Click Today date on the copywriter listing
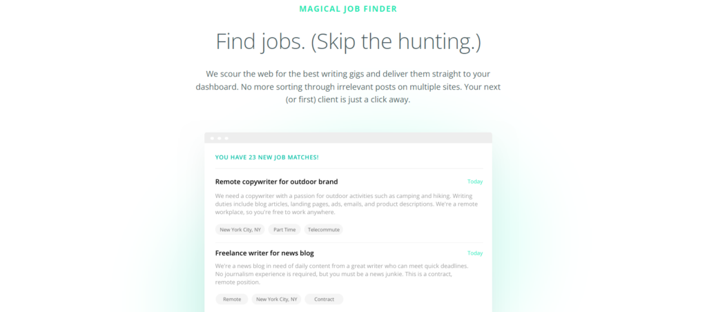This screenshot has height=312, width=707. tap(475, 182)
